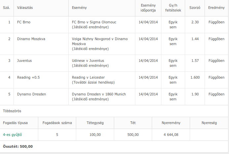Click the Juventus selection cell
This screenshot has height=154, width=229.
click(24, 61)
